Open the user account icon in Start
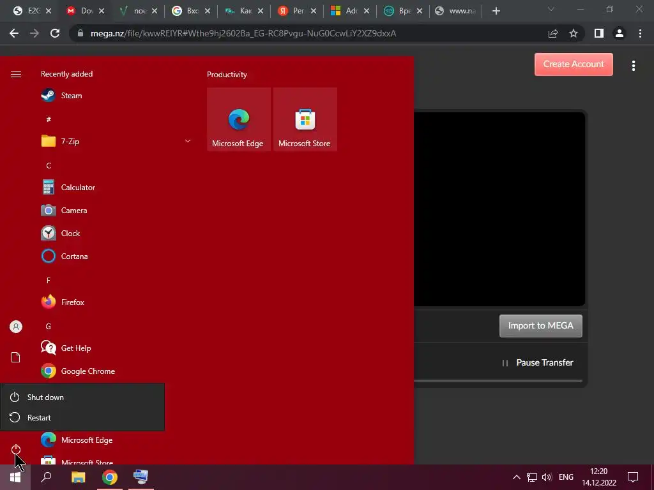Viewport: 654px width, 490px height. [16, 327]
